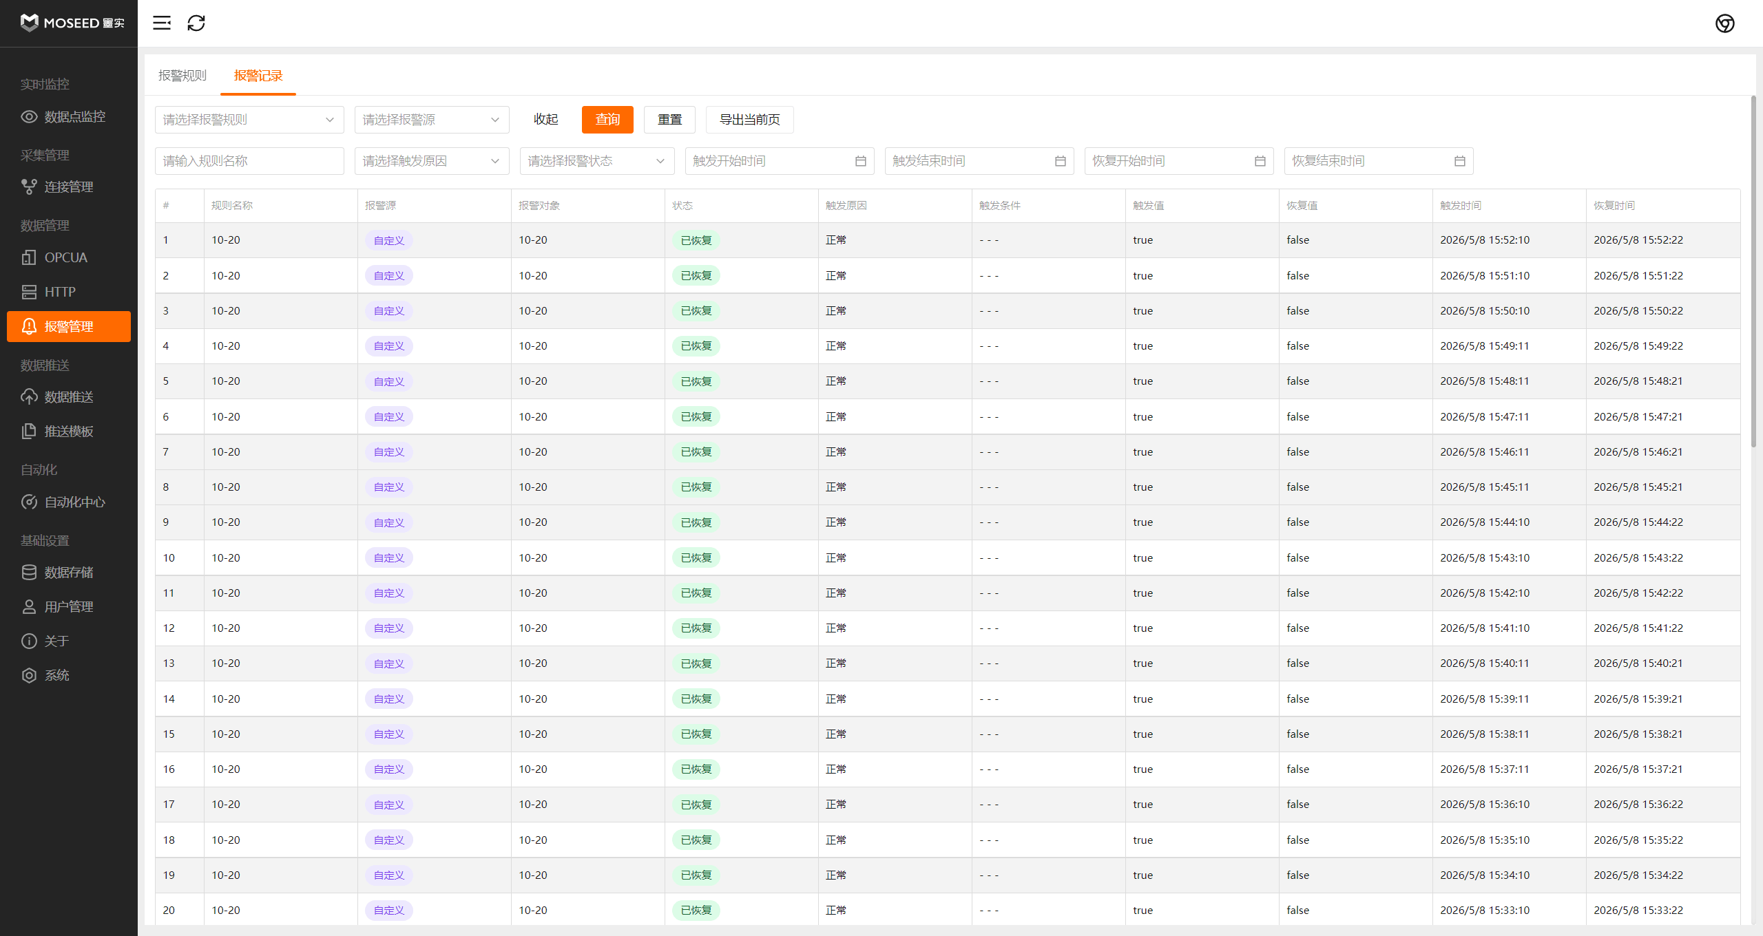Expand 请选择报警源 dropdown
1763x936 pixels.
(432, 120)
